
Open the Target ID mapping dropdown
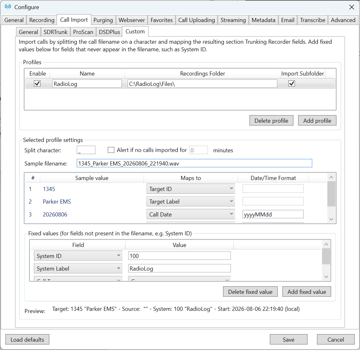191,189
